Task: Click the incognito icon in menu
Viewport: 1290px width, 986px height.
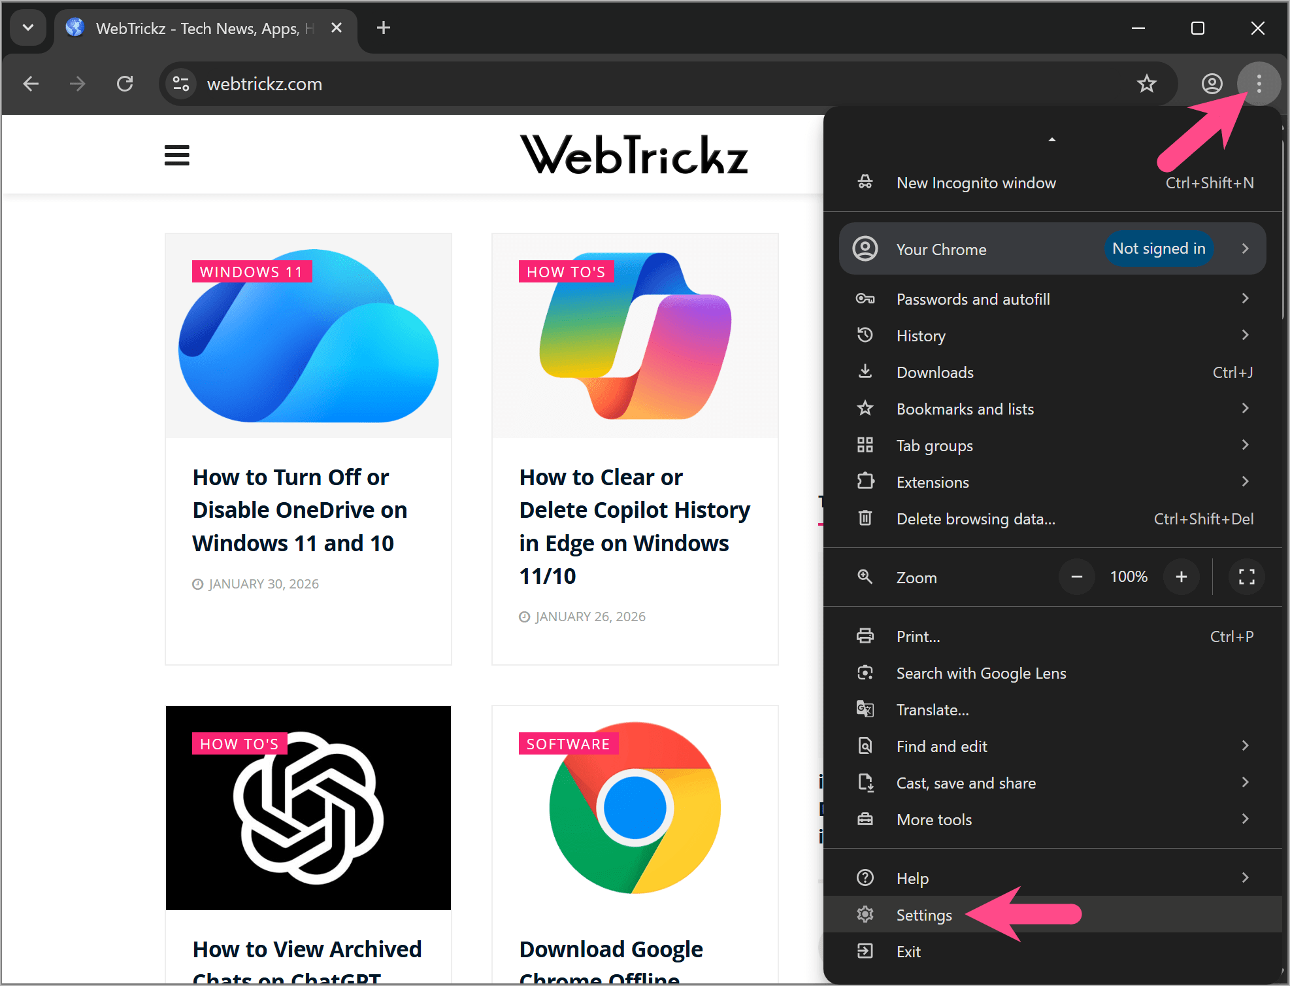Action: pos(865,182)
